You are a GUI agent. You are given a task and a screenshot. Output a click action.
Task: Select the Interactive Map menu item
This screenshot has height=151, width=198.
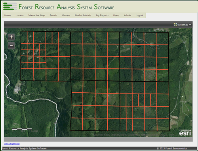tap(37, 15)
